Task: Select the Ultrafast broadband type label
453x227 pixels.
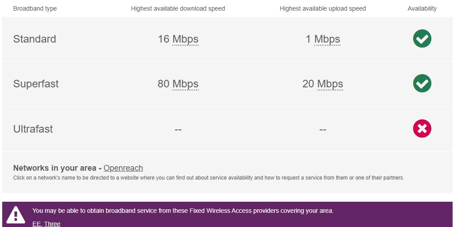Action: pyautogui.click(x=33, y=129)
